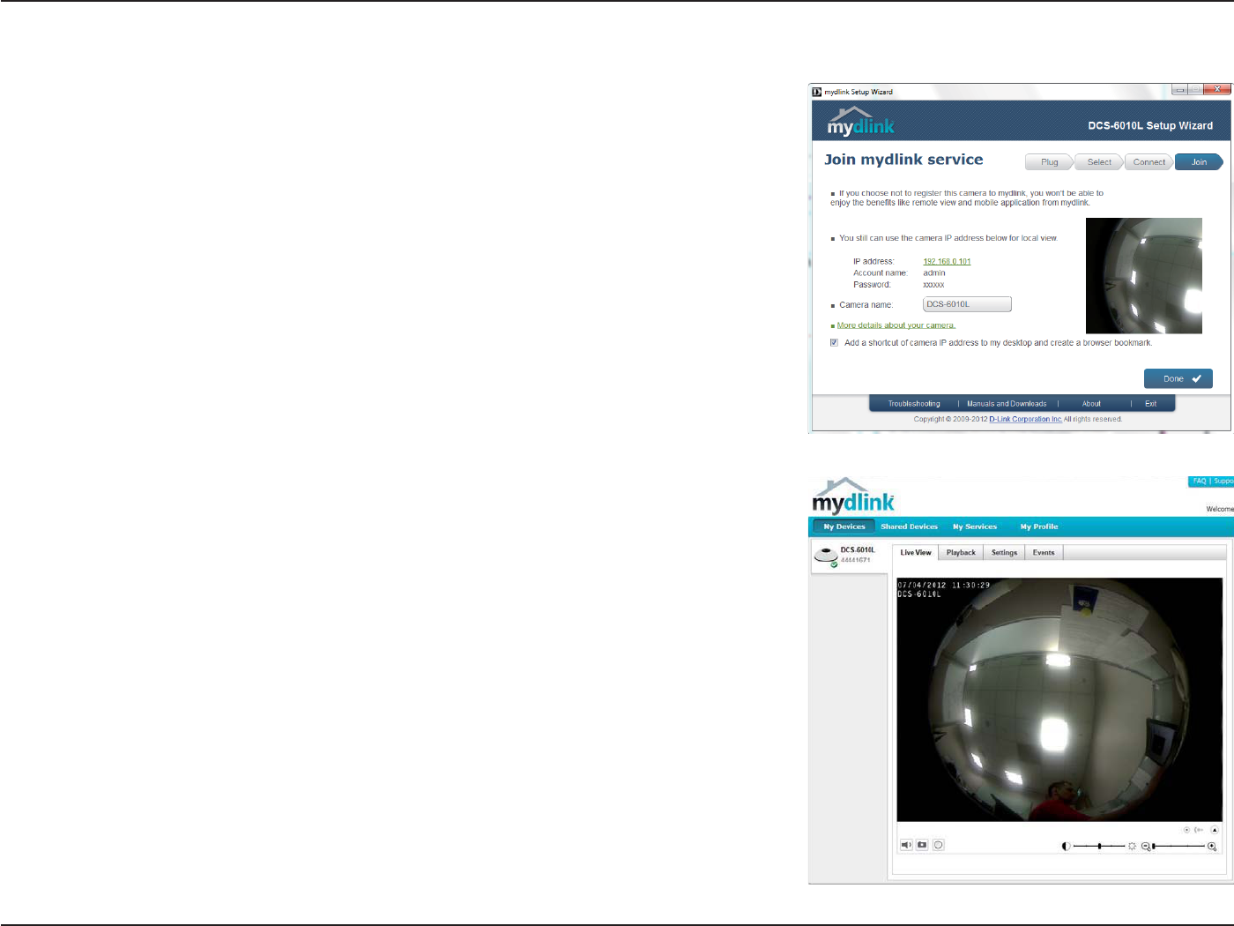The height and width of the screenshot is (926, 1234).
Task: Click the mydlink logo on the portal page
Action: 852,496
